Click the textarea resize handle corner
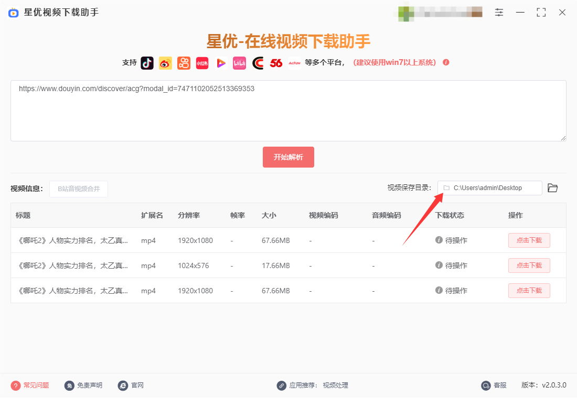The height and width of the screenshot is (398, 577). (x=563, y=138)
